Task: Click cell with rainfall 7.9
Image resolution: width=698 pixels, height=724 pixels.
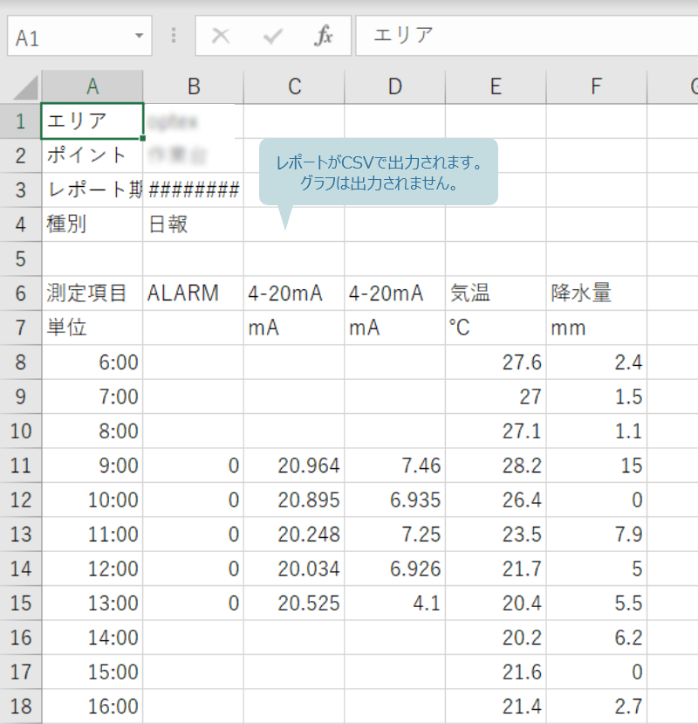Action: (x=597, y=534)
